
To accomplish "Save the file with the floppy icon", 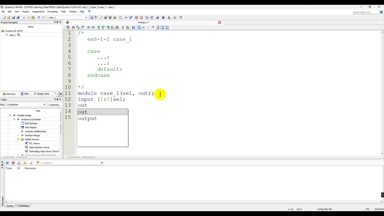I will coord(13,17).
